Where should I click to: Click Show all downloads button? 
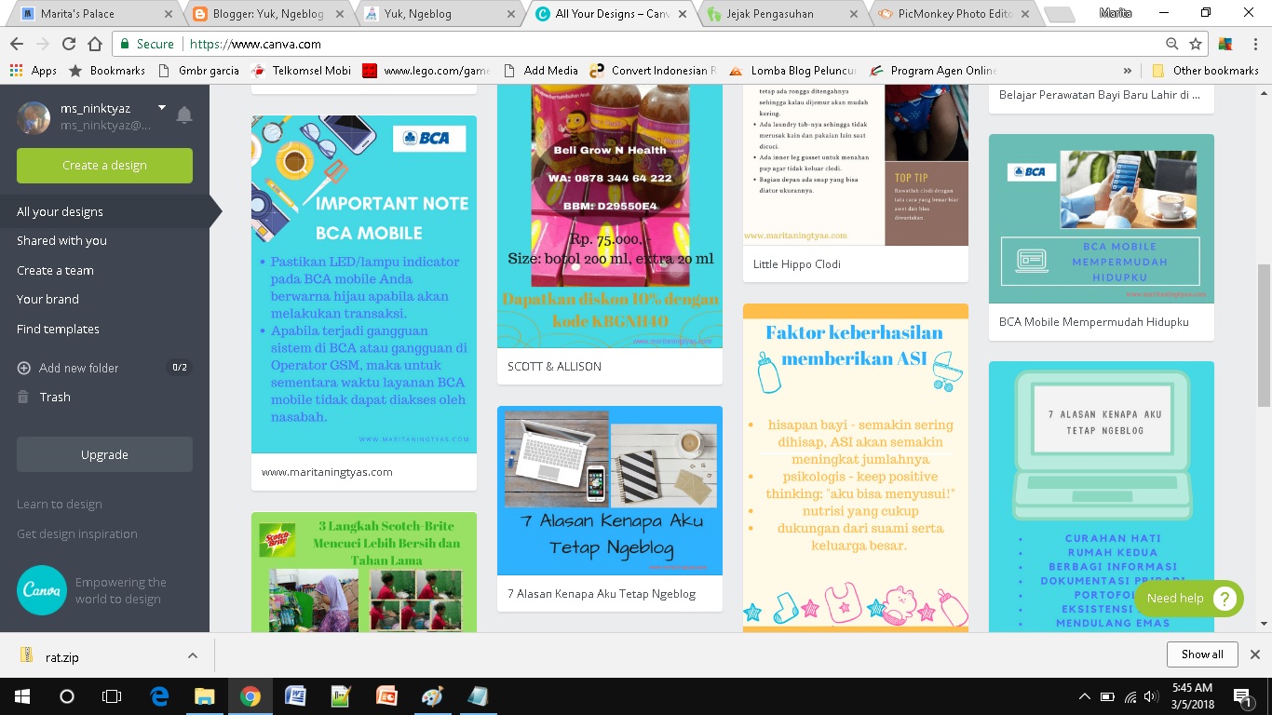pos(1202,654)
